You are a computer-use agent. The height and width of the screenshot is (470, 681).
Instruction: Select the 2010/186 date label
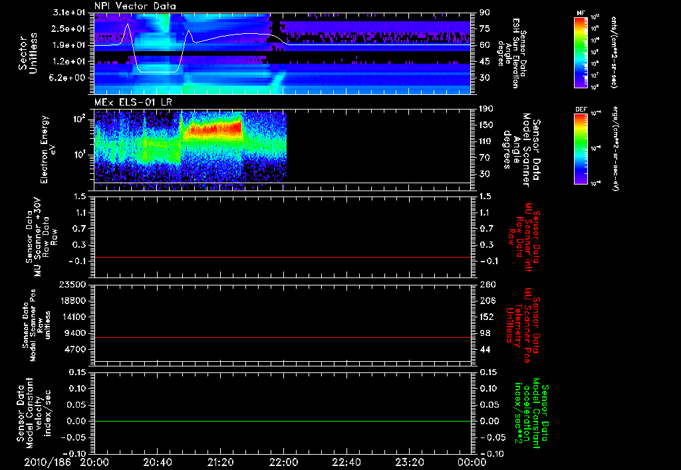[x=47, y=462]
